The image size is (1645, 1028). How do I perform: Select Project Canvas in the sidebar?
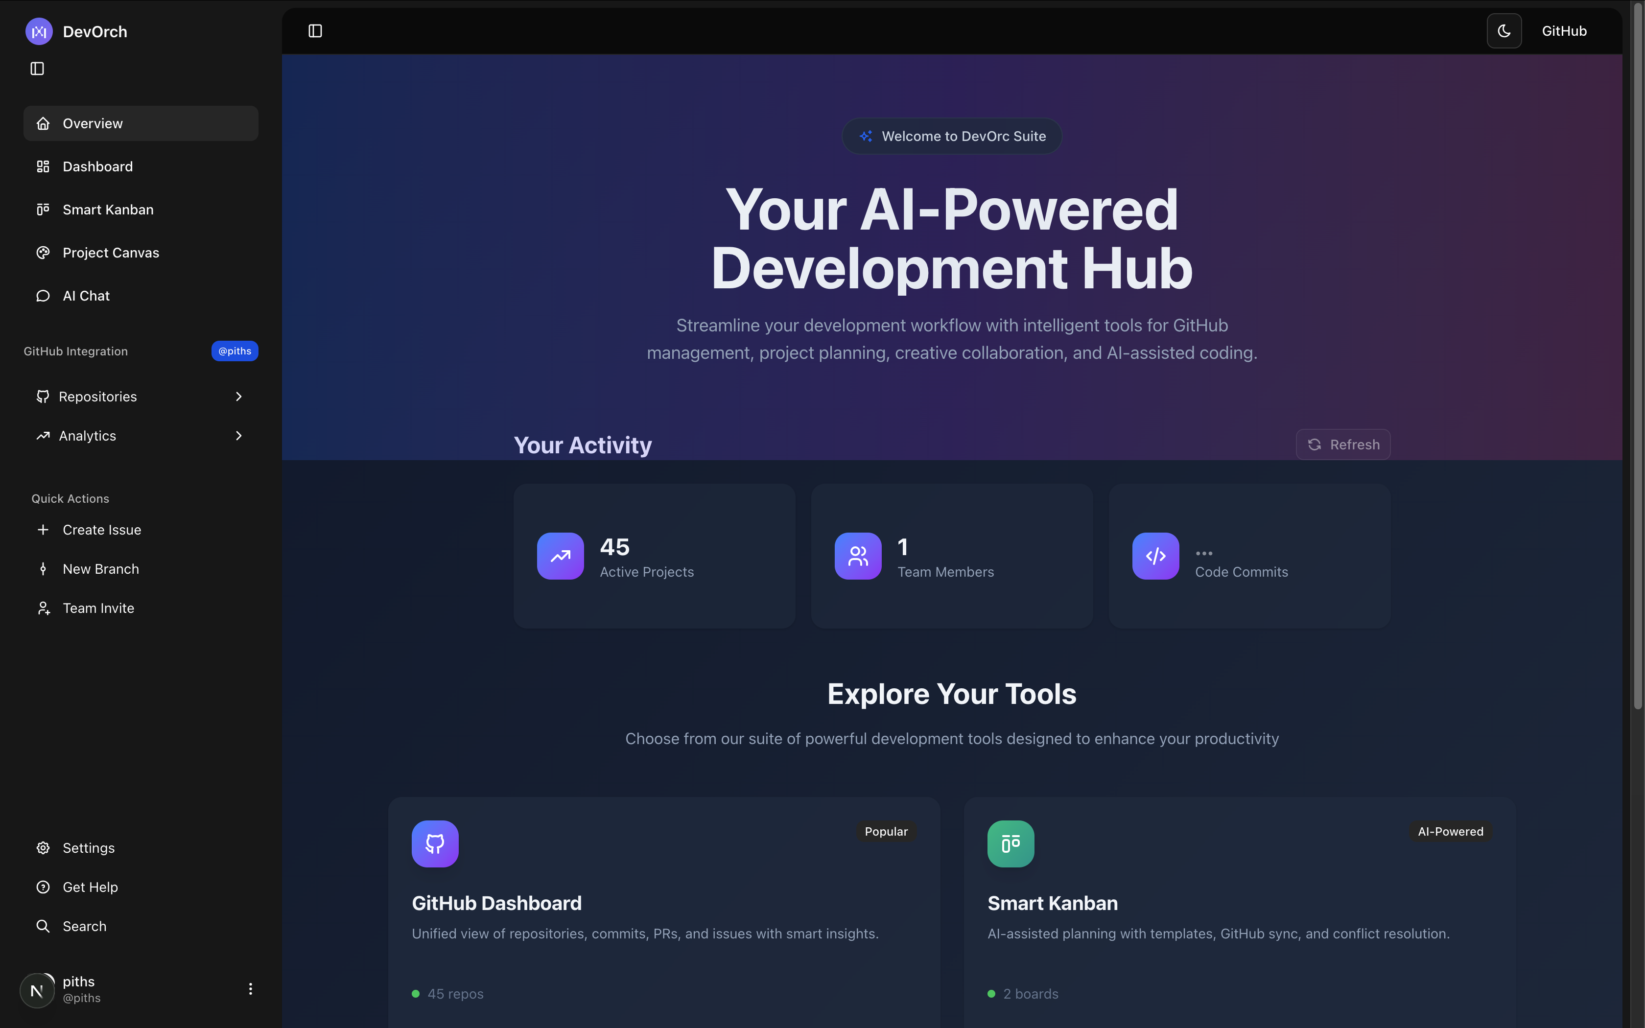110,253
